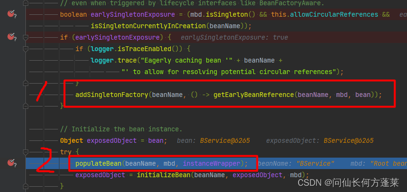This screenshot has height=192, width=407.
Task: Click inline hint beanName: "BService"
Action: pos(296,163)
